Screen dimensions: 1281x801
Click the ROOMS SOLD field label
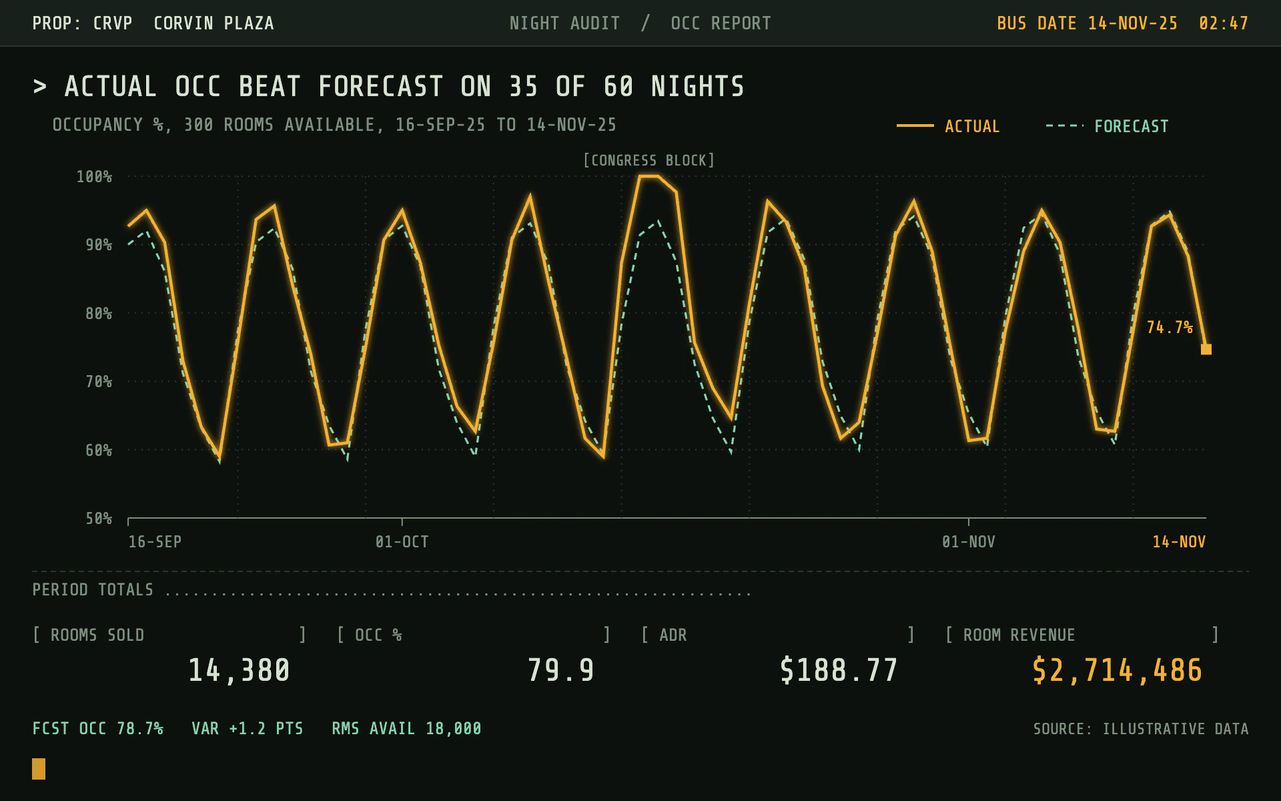pyautogui.click(x=97, y=635)
